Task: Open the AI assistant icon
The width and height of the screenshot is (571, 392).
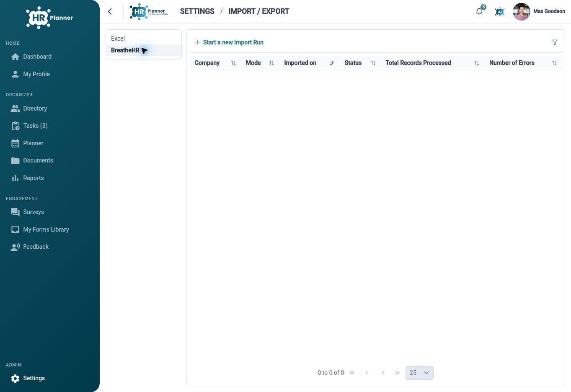Action: 499,12
